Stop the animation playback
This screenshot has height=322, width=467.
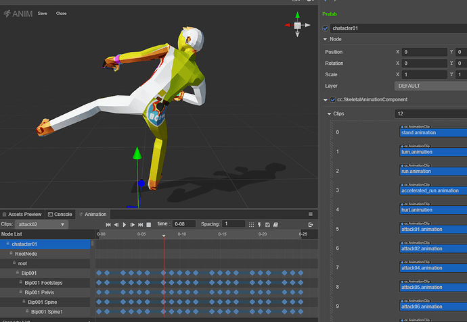pos(148,224)
